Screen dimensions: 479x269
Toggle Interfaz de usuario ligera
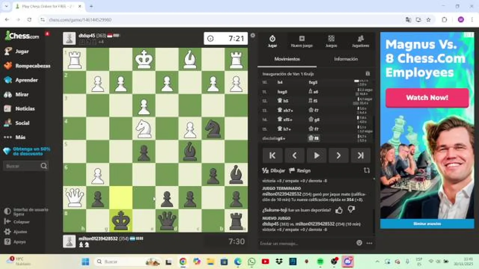pyautogui.click(x=26, y=211)
